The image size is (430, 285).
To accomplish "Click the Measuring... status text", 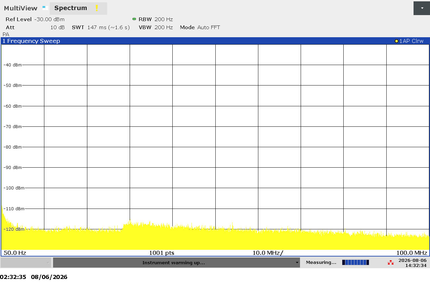I will click(x=321, y=263).
